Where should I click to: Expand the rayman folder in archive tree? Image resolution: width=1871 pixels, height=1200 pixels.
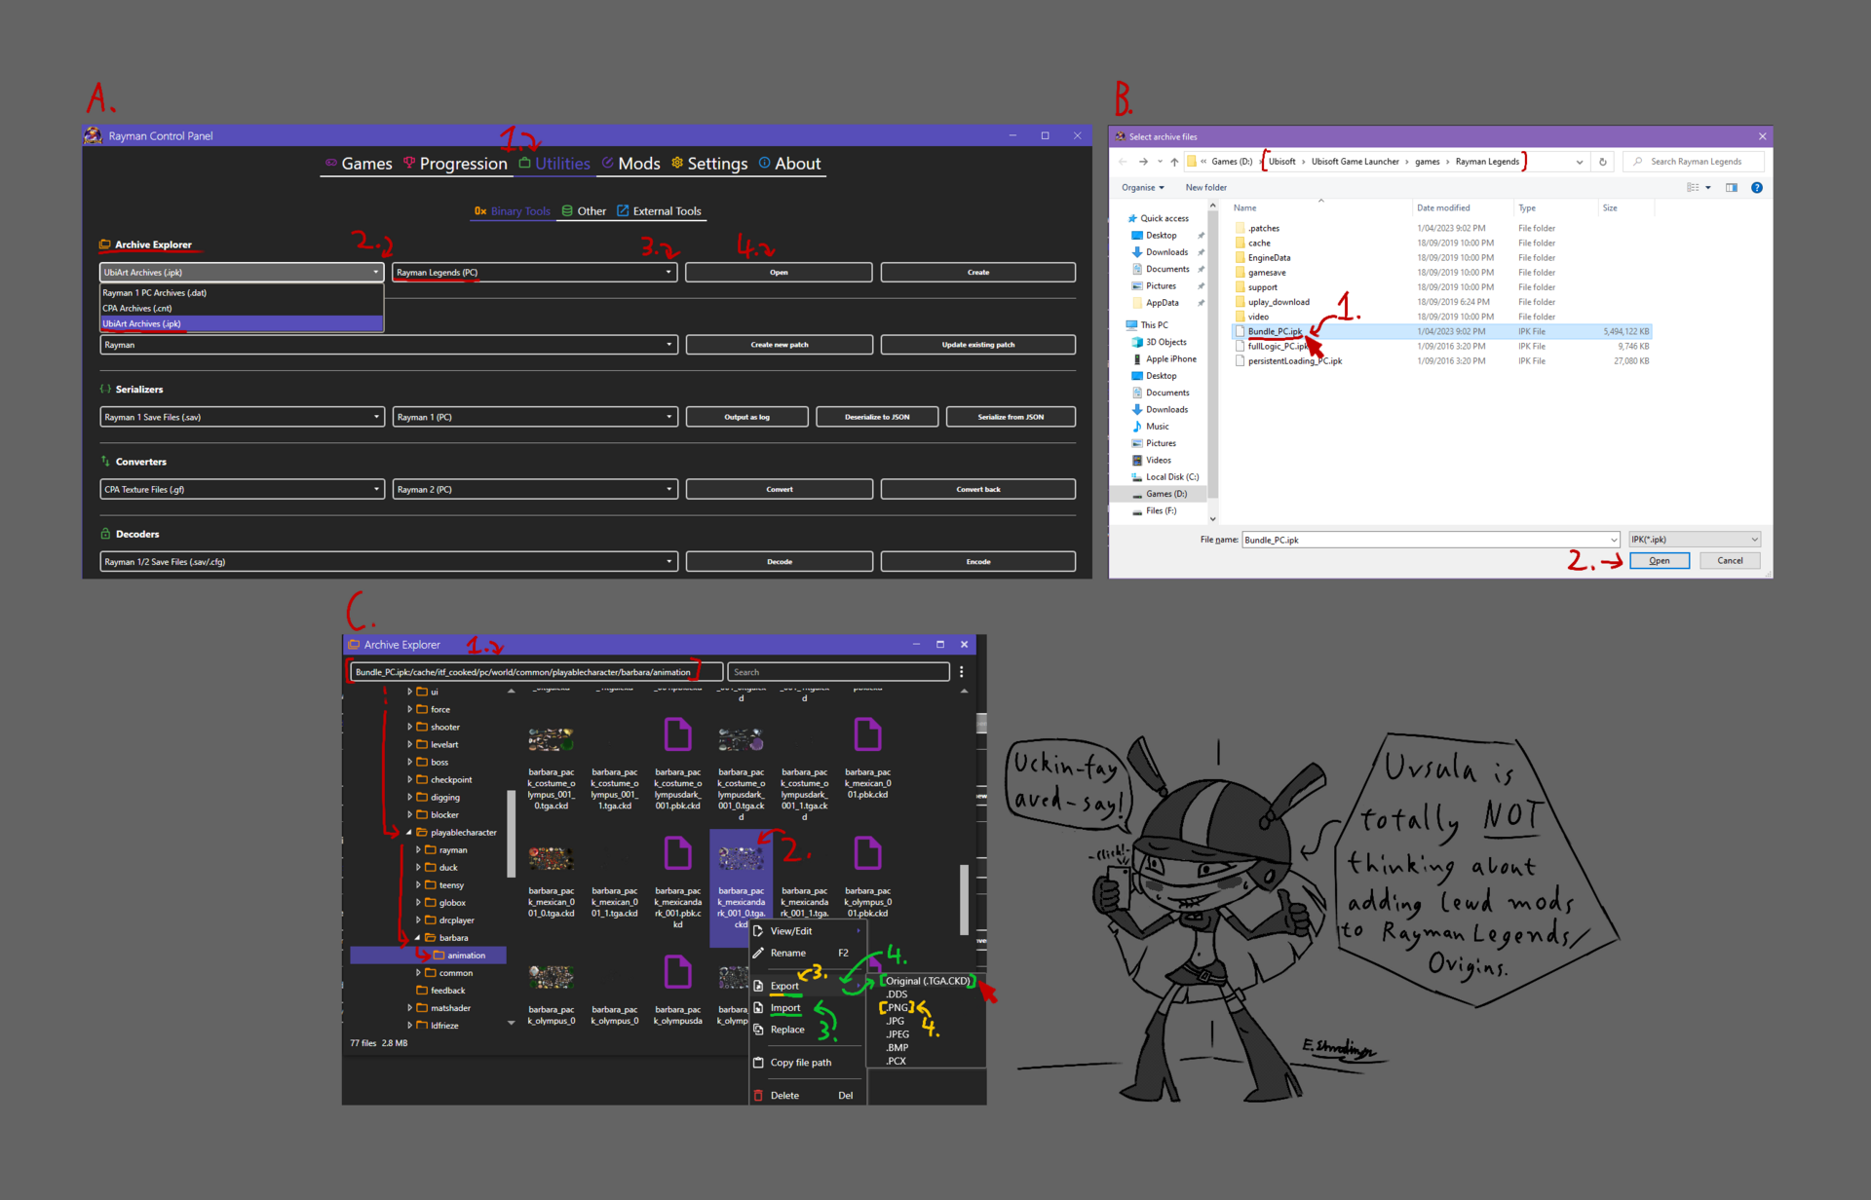[418, 850]
